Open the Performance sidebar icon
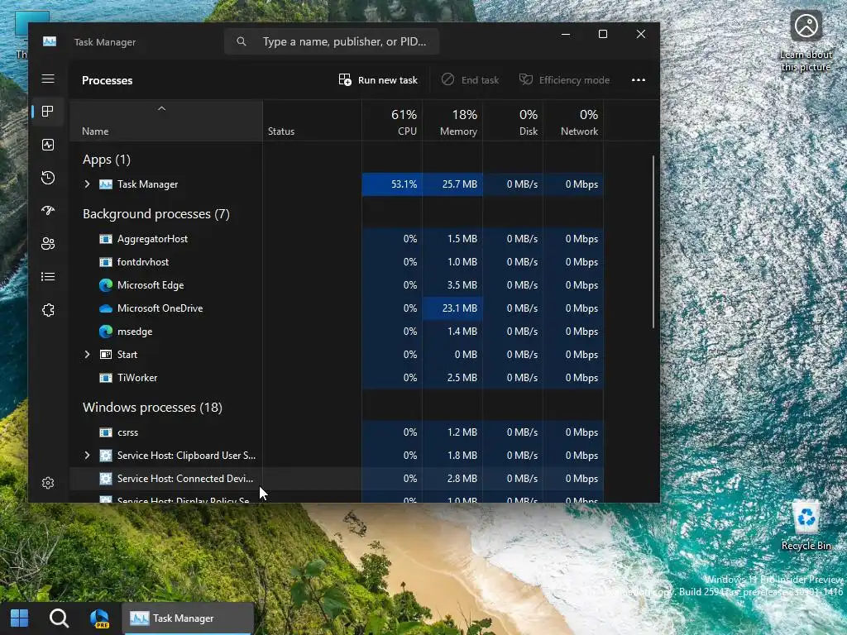 pos(48,145)
